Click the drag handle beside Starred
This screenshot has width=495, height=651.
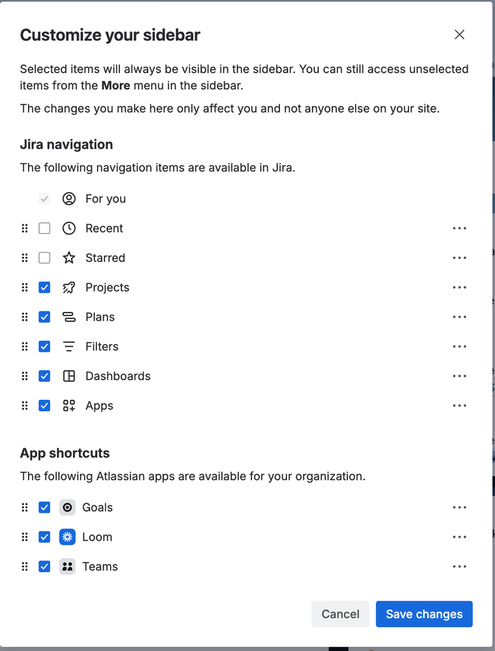[25, 258]
